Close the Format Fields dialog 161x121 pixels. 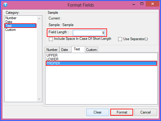(x=152, y=4)
